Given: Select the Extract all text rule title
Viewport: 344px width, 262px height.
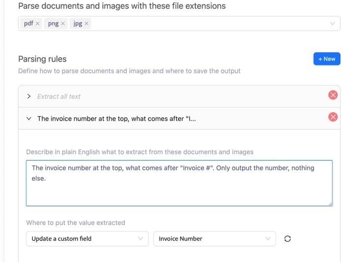Looking at the screenshot, I should 59,96.
